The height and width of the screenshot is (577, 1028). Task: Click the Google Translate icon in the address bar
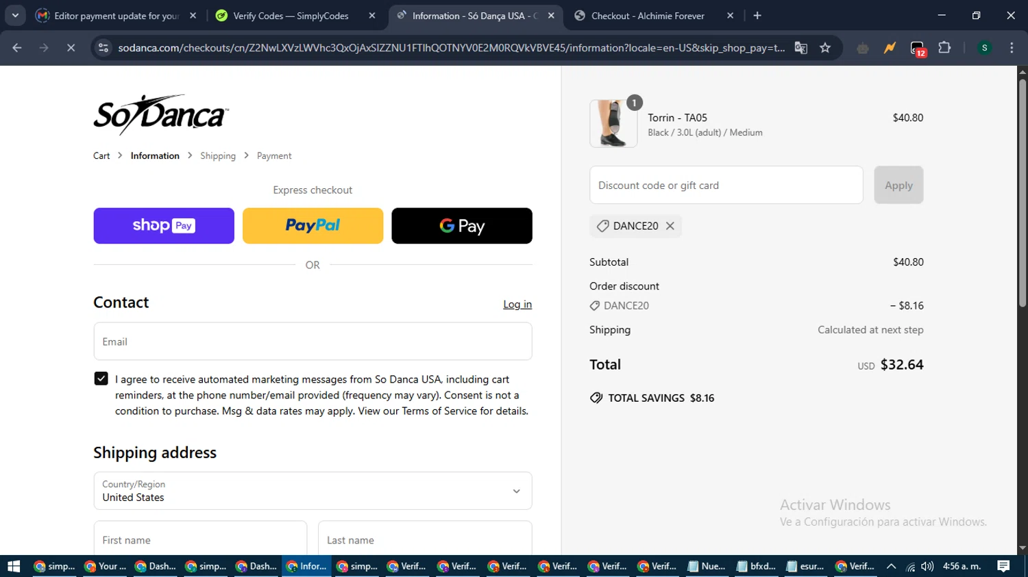(800, 47)
